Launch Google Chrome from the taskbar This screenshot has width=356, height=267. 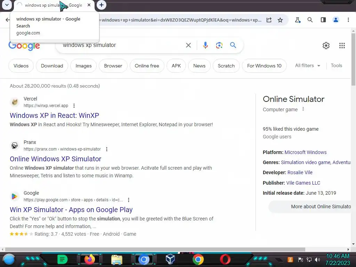(198, 259)
